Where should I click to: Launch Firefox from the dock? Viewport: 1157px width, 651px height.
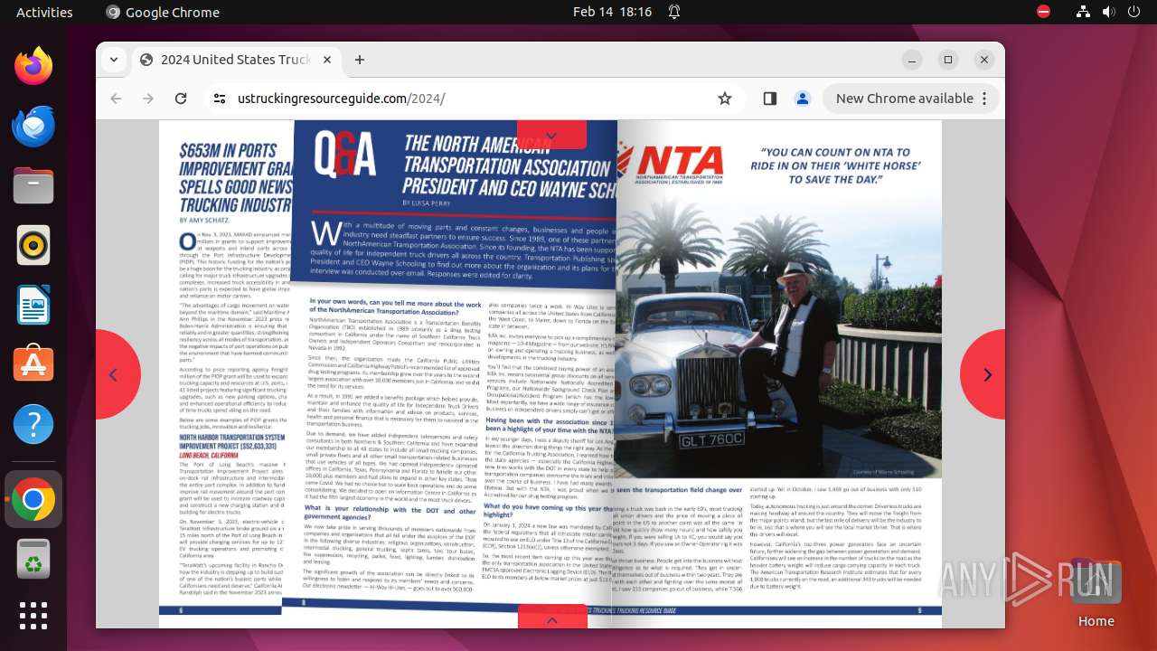coord(33,67)
